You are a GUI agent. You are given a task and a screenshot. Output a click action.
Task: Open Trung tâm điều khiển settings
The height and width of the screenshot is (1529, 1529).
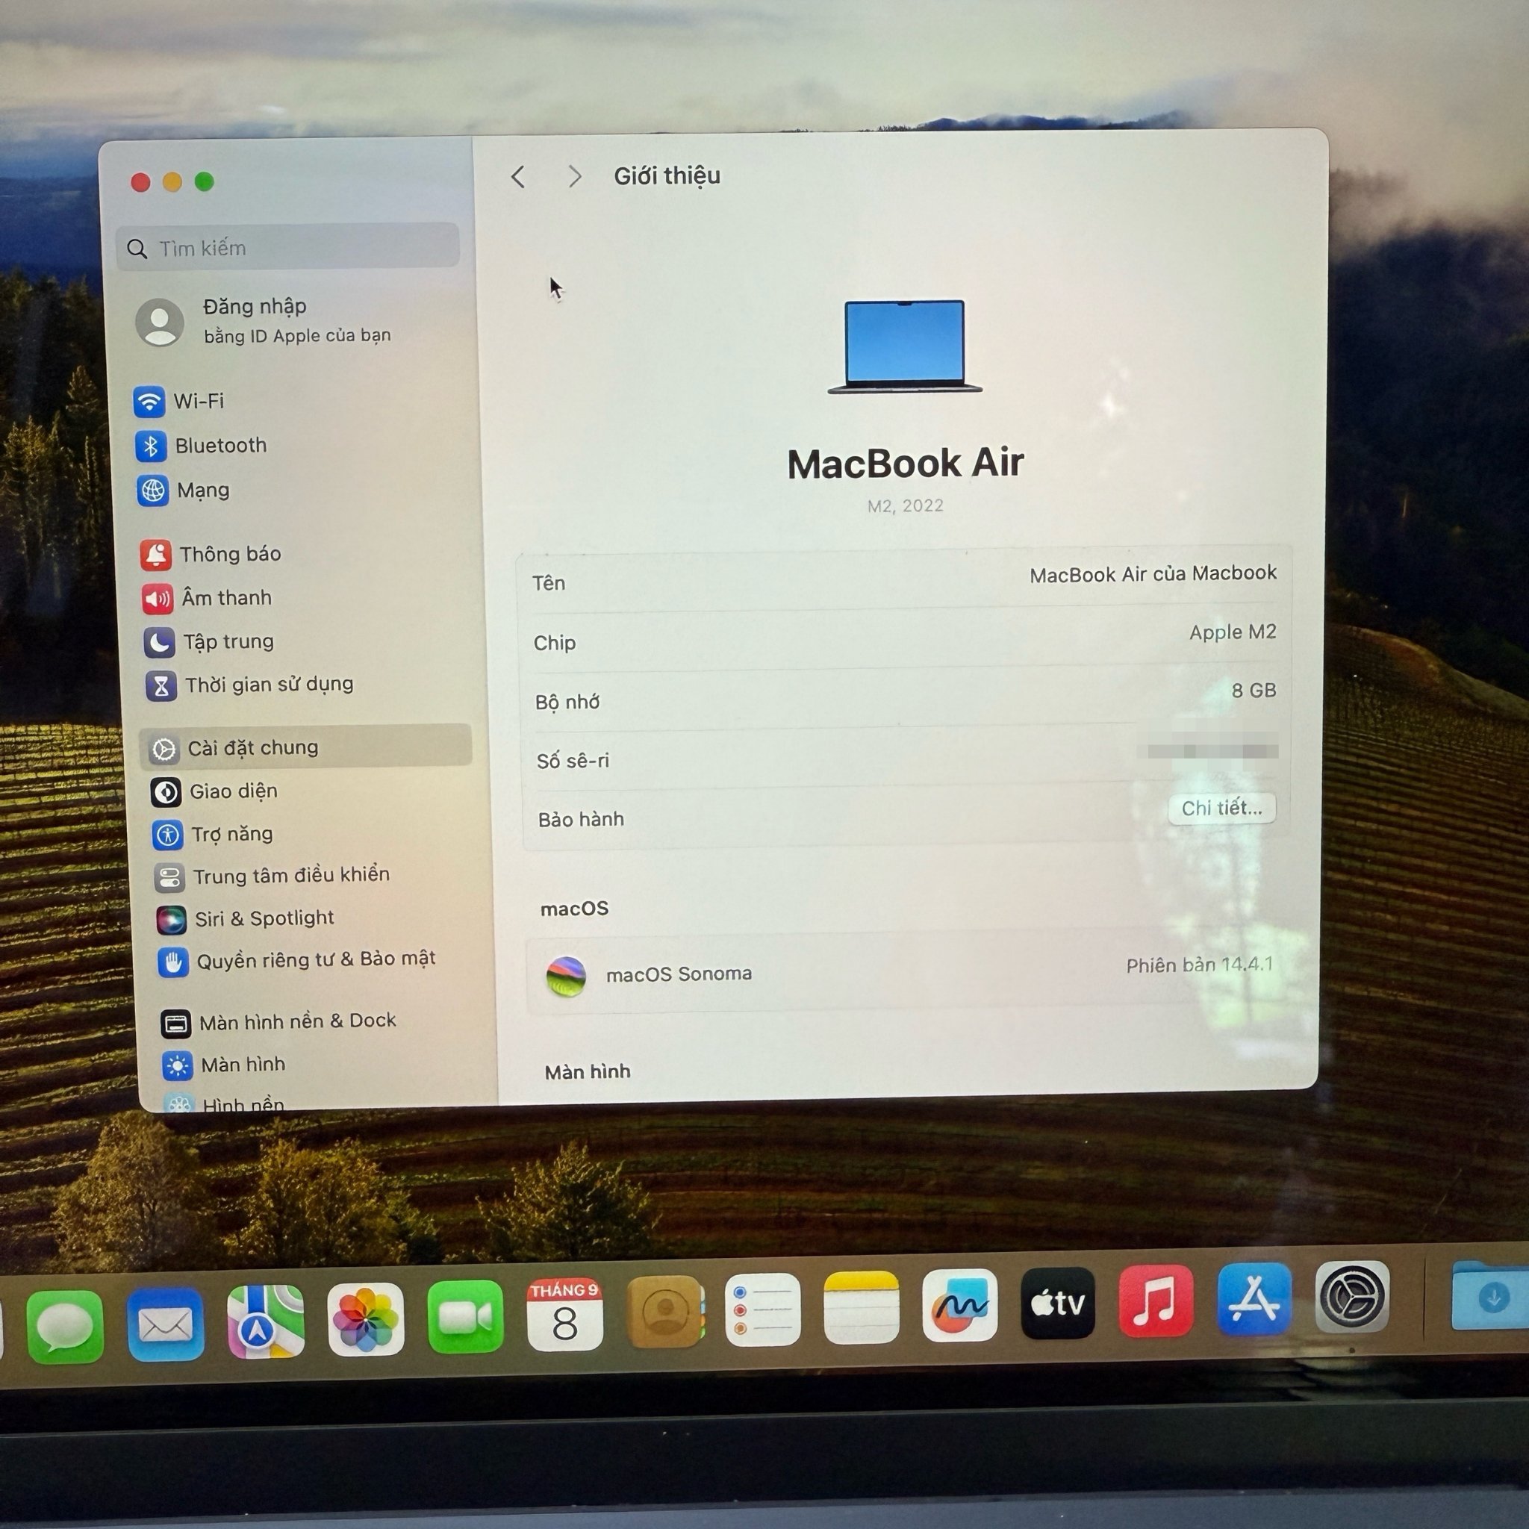pyautogui.click(x=273, y=876)
